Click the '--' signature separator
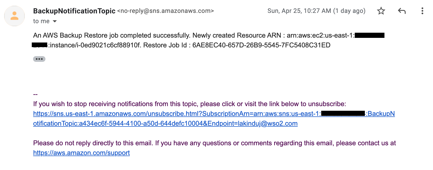 35,94
